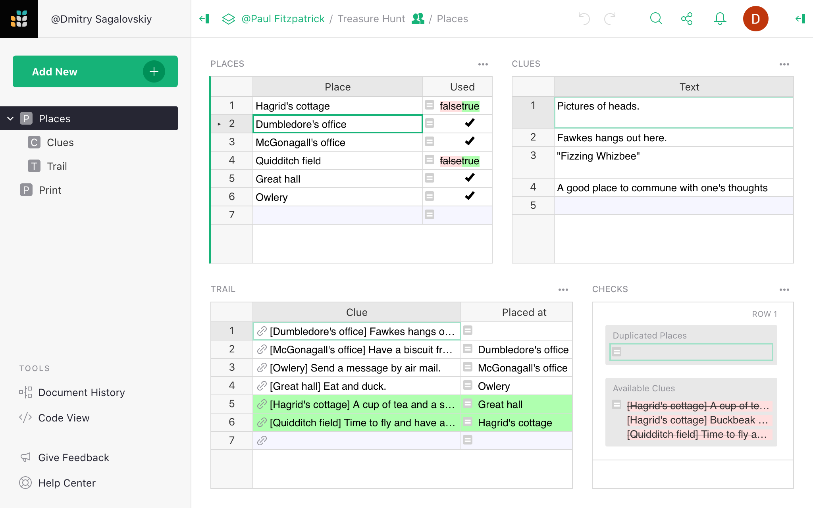Image resolution: width=813 pixels, height=508 pixels.
Task: Click the Duplicated Places input field
Action: [694, 351]
